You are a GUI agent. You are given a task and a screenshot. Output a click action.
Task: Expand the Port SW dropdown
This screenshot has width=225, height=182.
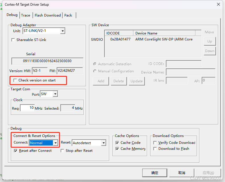[x=55, y=94]
